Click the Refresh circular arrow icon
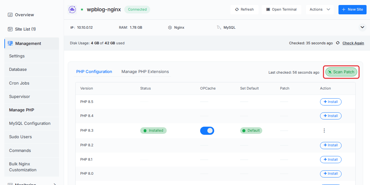Image resolution: width=370 pixels, height=185 pixels. click(237, 9)
